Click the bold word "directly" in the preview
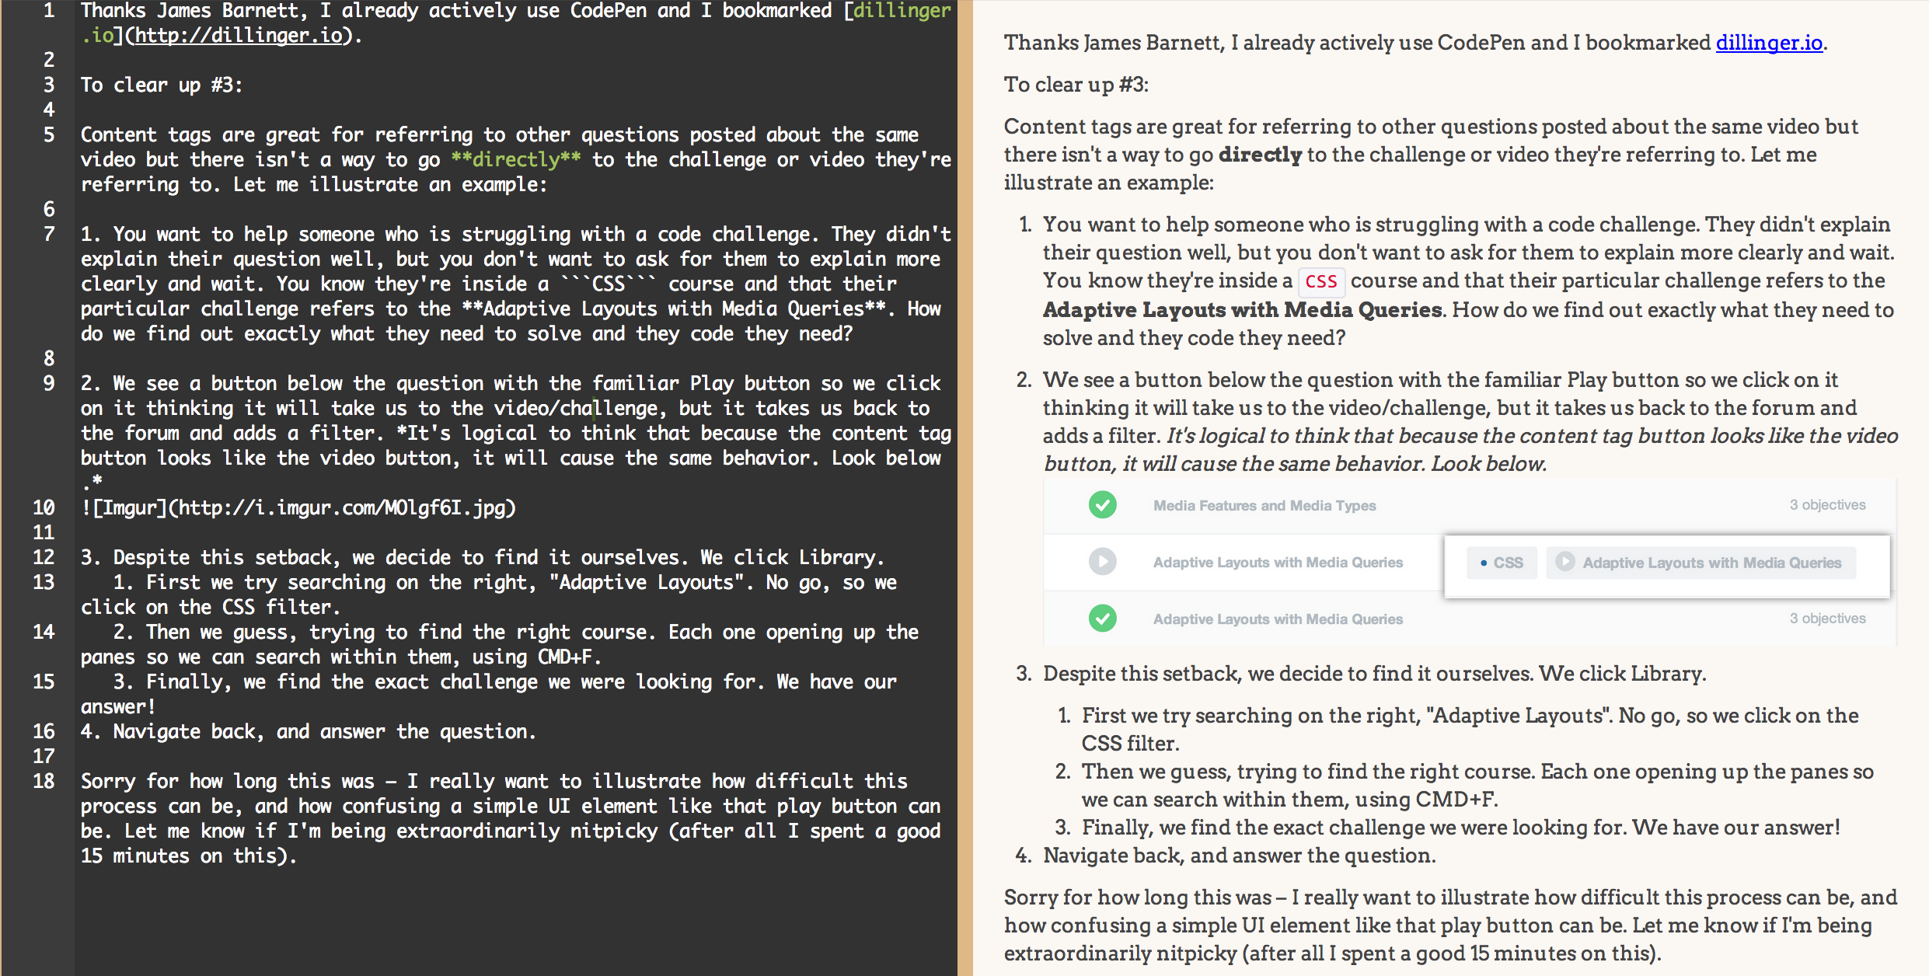This screenshot has height=976, width=1929. click(x=1260, y=155)
